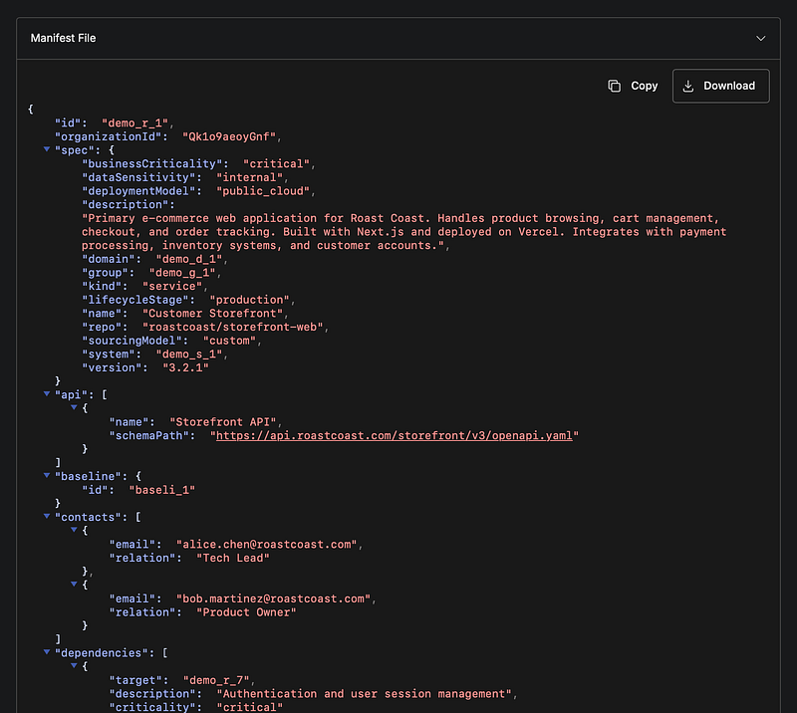The width and height of the screenshot is (797, 713).
Task: Click the download arrow icon
Action: [688, 86]
